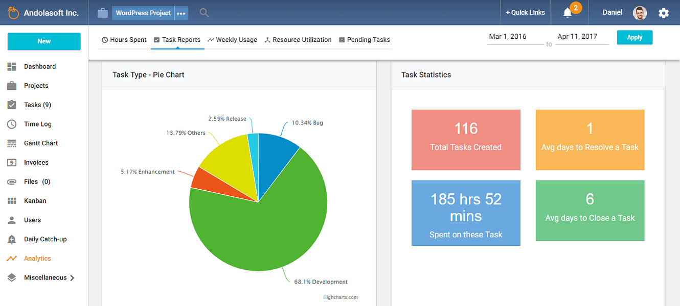The width and height of the screenshot is (680, 306).
Task: Open the notifications bell icon
Action: click(x=568, y=13)
